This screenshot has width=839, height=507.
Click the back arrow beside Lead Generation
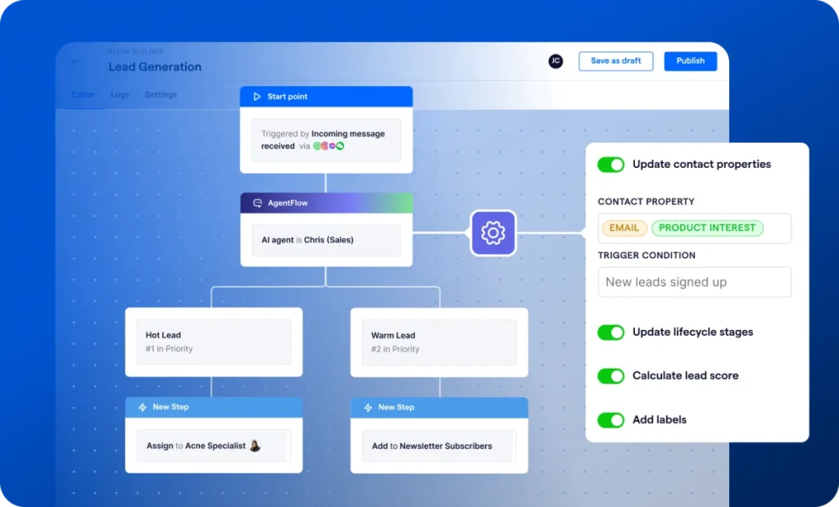point(76,61)
